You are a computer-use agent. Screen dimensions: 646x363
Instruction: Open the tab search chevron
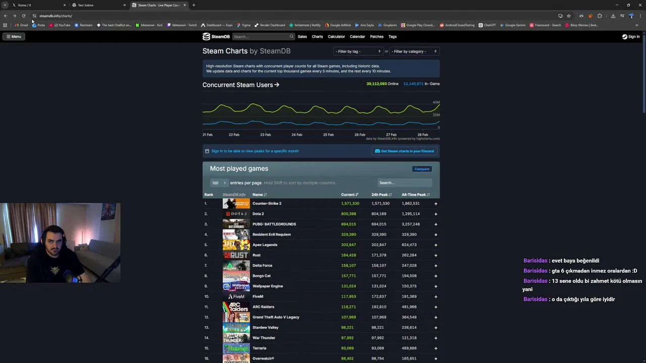5,5
